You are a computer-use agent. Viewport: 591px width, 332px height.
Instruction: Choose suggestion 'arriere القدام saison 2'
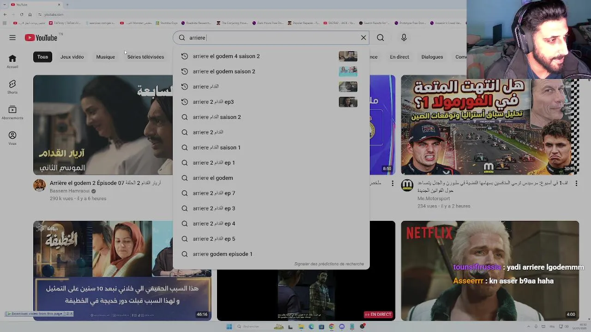[271, 117]
